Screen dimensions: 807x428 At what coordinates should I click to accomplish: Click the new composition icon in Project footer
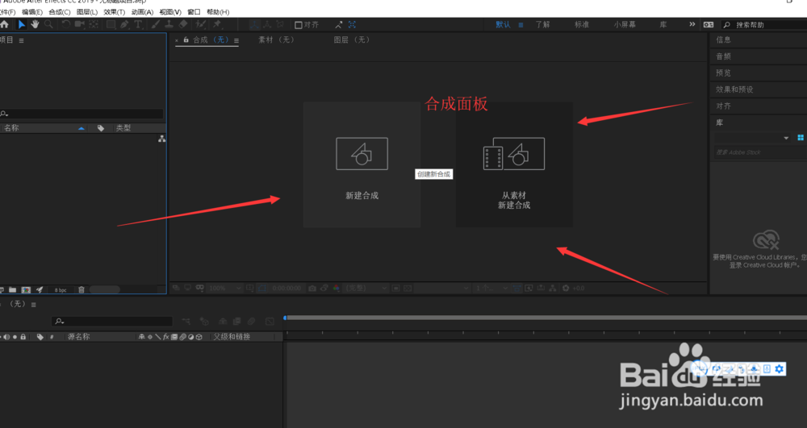(x=26, y=290)
